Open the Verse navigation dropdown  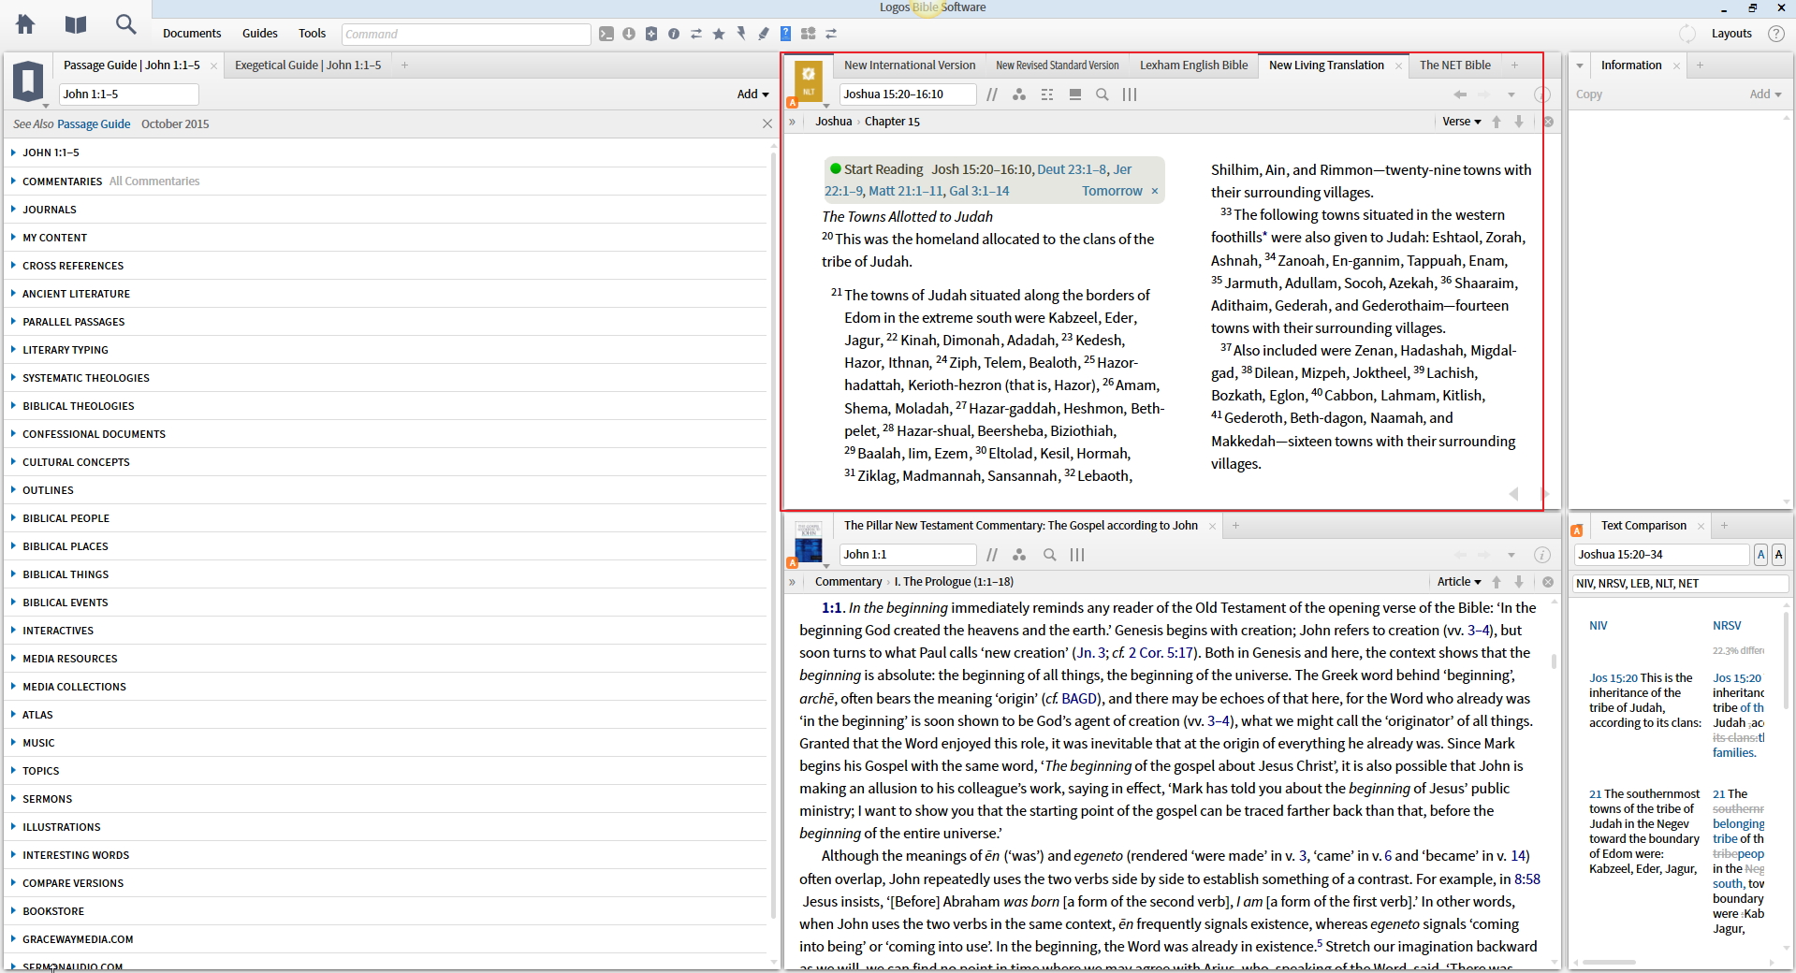[x=1462, y=122]
